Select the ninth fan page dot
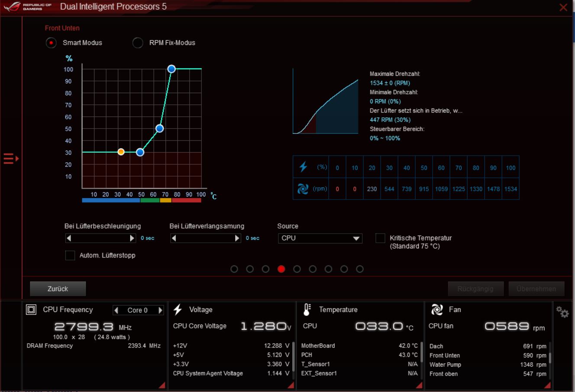 [x=359, y=269]
